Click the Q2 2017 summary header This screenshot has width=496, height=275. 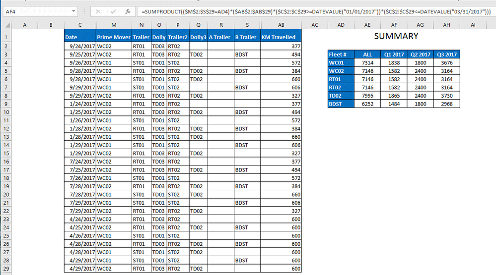[x=421, y=55]
